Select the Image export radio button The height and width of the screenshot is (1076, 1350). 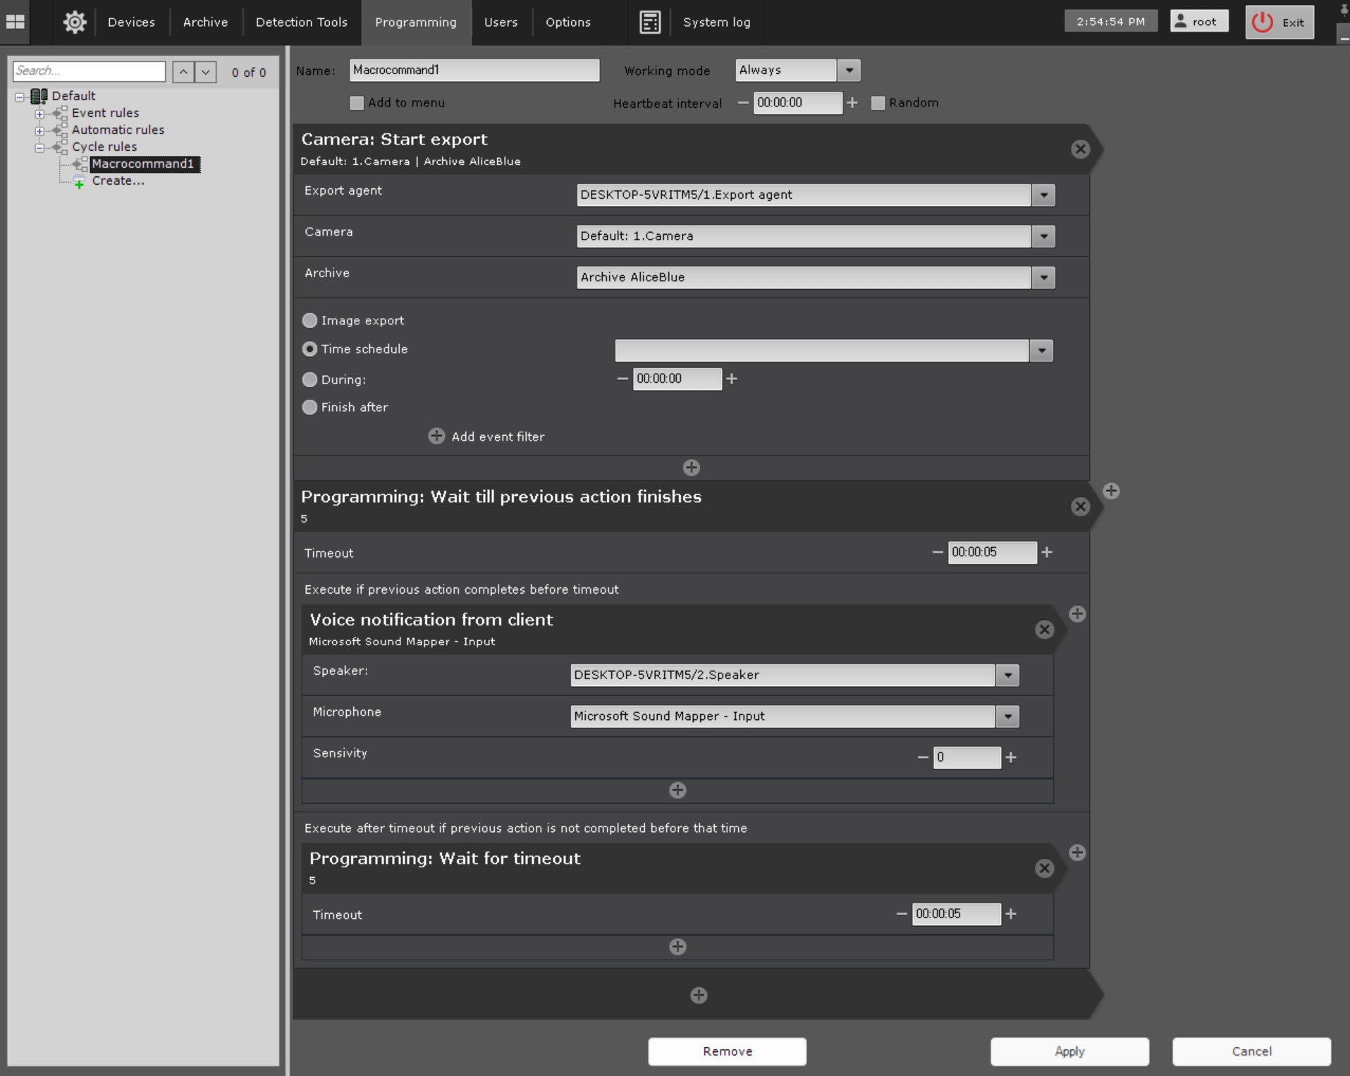(309, 320)
